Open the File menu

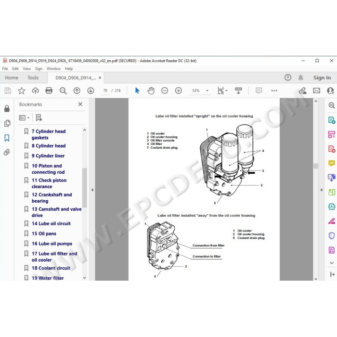point(5,68)
